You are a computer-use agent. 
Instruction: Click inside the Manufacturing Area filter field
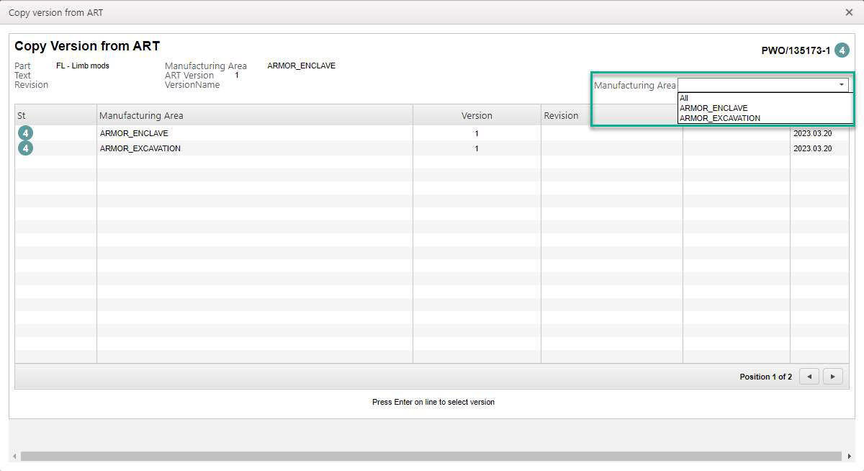pyautogui.click(x=756, y=85)
